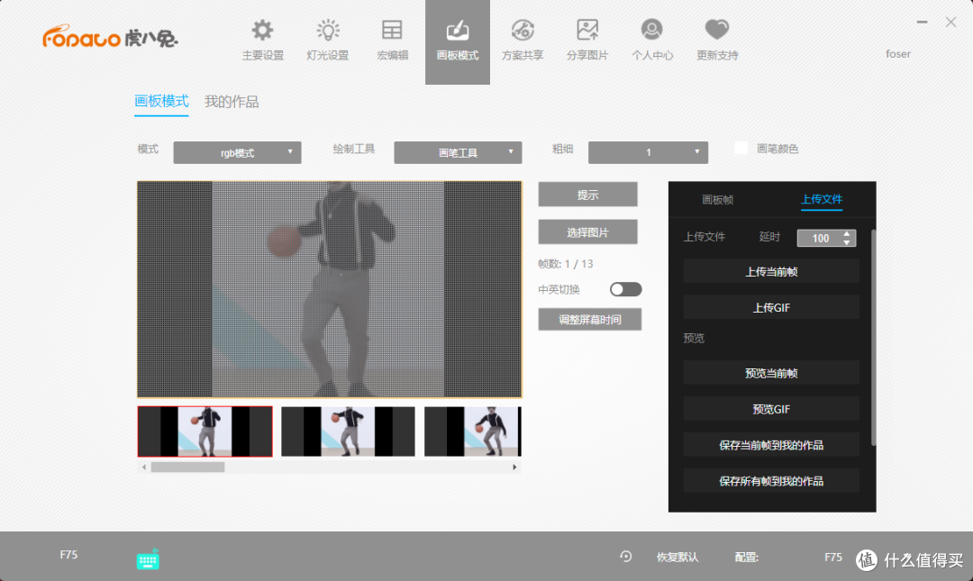Viewport: 973px width, 581px height.
Task: Click the frame strip left scroll arrow
Action: pos(144,467)
